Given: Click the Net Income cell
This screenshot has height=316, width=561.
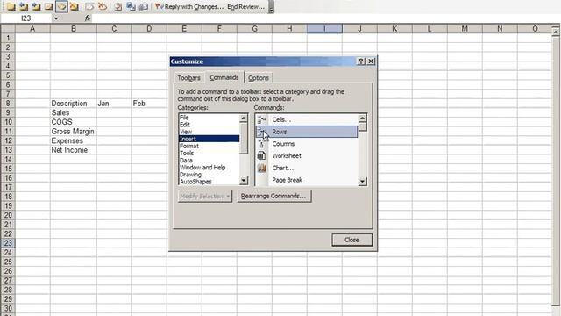Looking at the screenshot, I should tap(74, 150).
